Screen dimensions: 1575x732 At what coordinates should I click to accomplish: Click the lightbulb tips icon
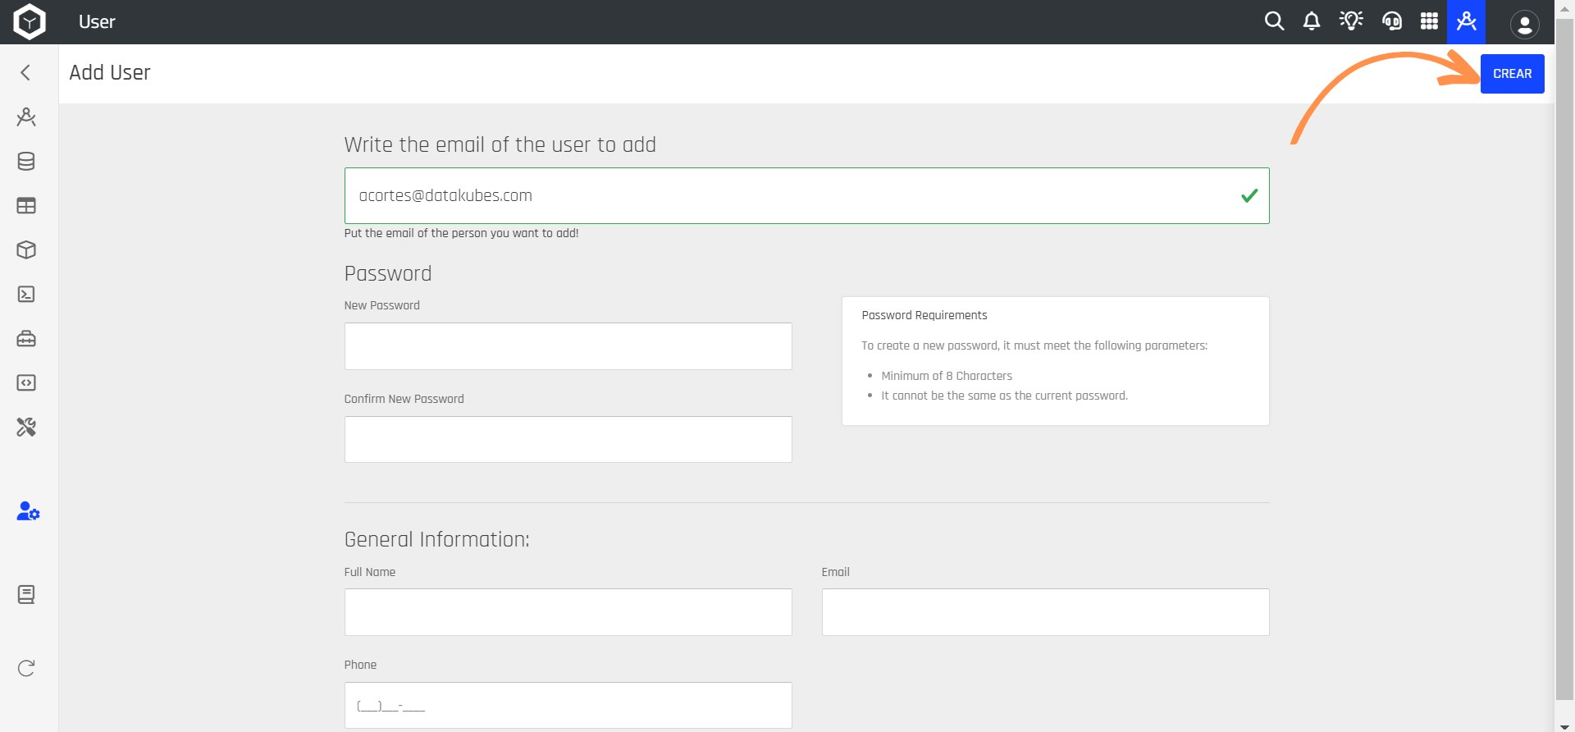(1351, 21)
